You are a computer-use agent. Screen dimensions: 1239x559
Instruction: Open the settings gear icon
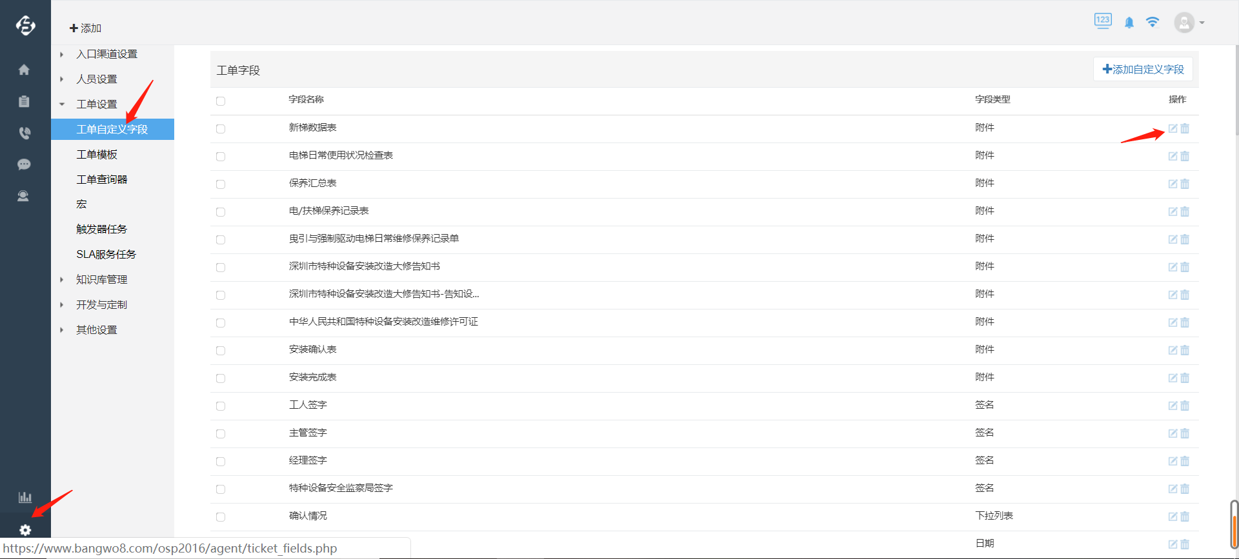[25, 530]
